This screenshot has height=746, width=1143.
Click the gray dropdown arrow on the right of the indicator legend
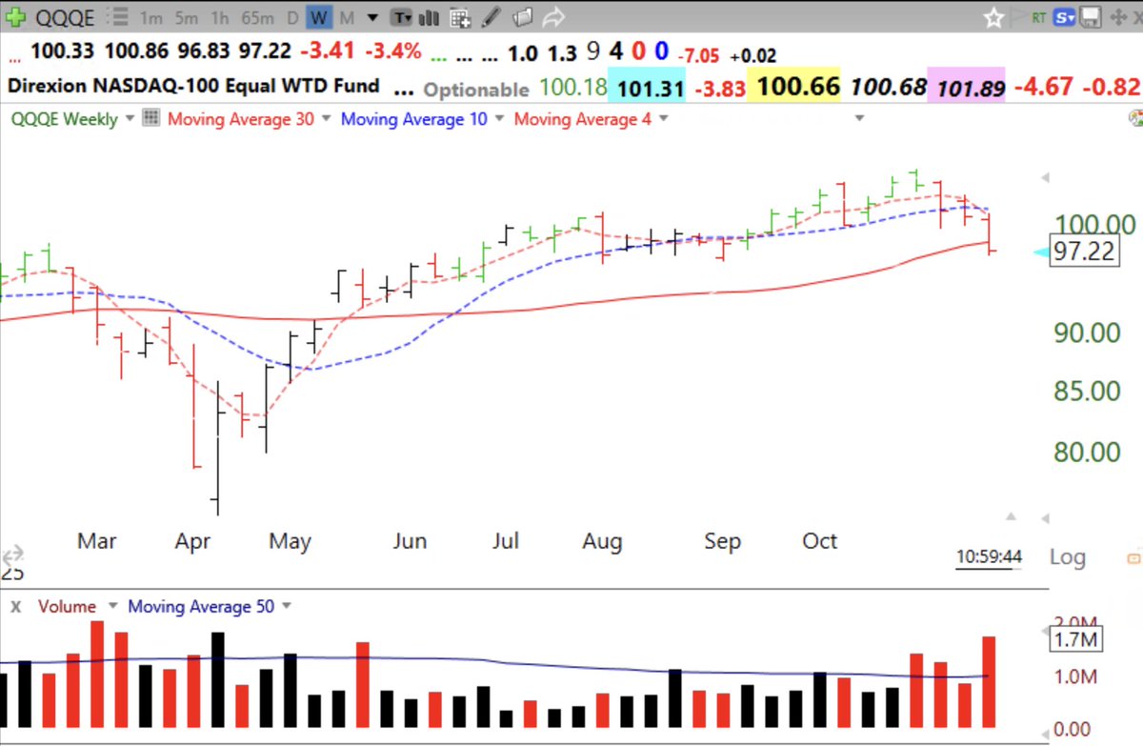[860, 118]
